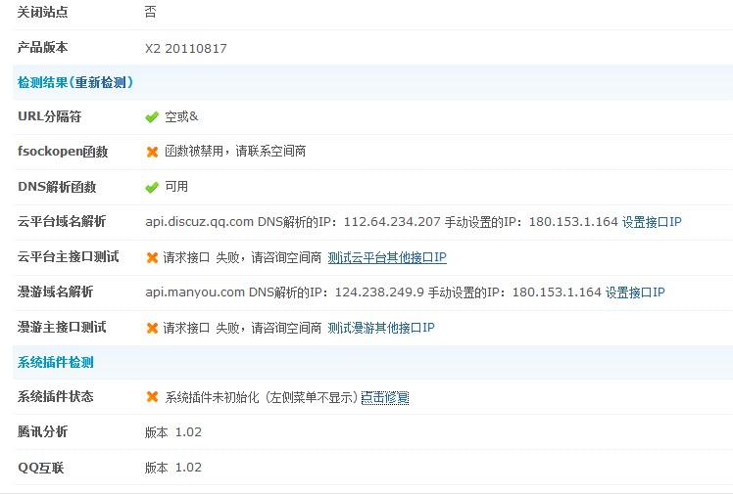This screenshot has height=494, width=733.
Task: Select 版本 1.02 in 腾讯分析 row
Action: [173, 432]
